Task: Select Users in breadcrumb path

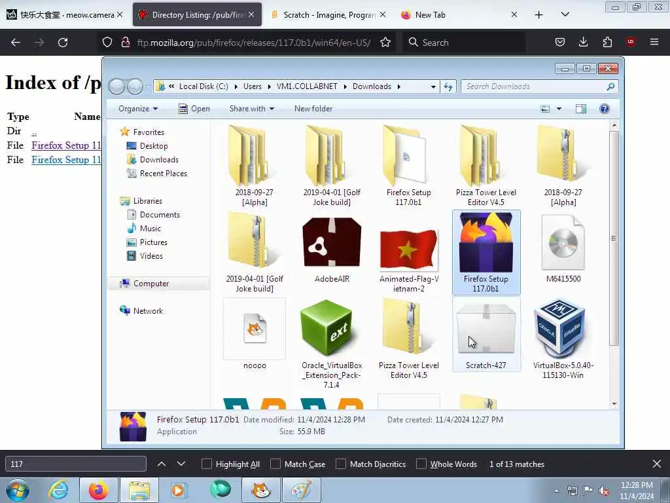Action: [253, 86]
